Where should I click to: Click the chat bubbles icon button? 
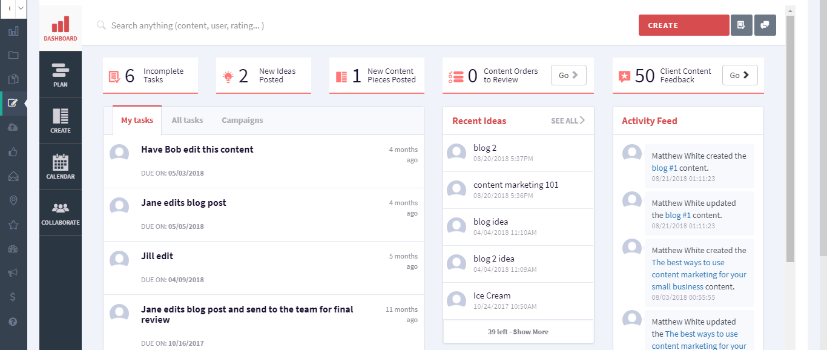pos(765,25)
